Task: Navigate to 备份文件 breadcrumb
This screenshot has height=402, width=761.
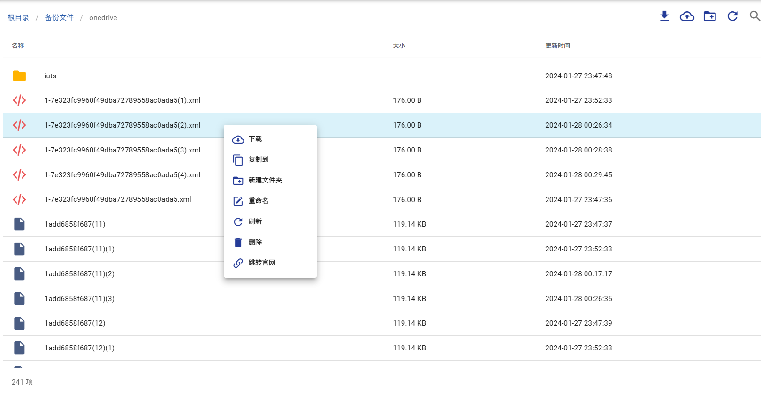Action: [x=59, y=18]
